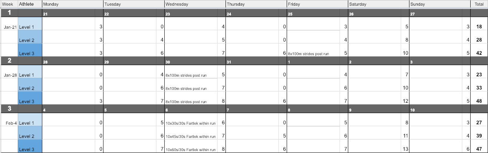Select week 2 Level 1 Wednesday strides note

[x=186, y=75]
